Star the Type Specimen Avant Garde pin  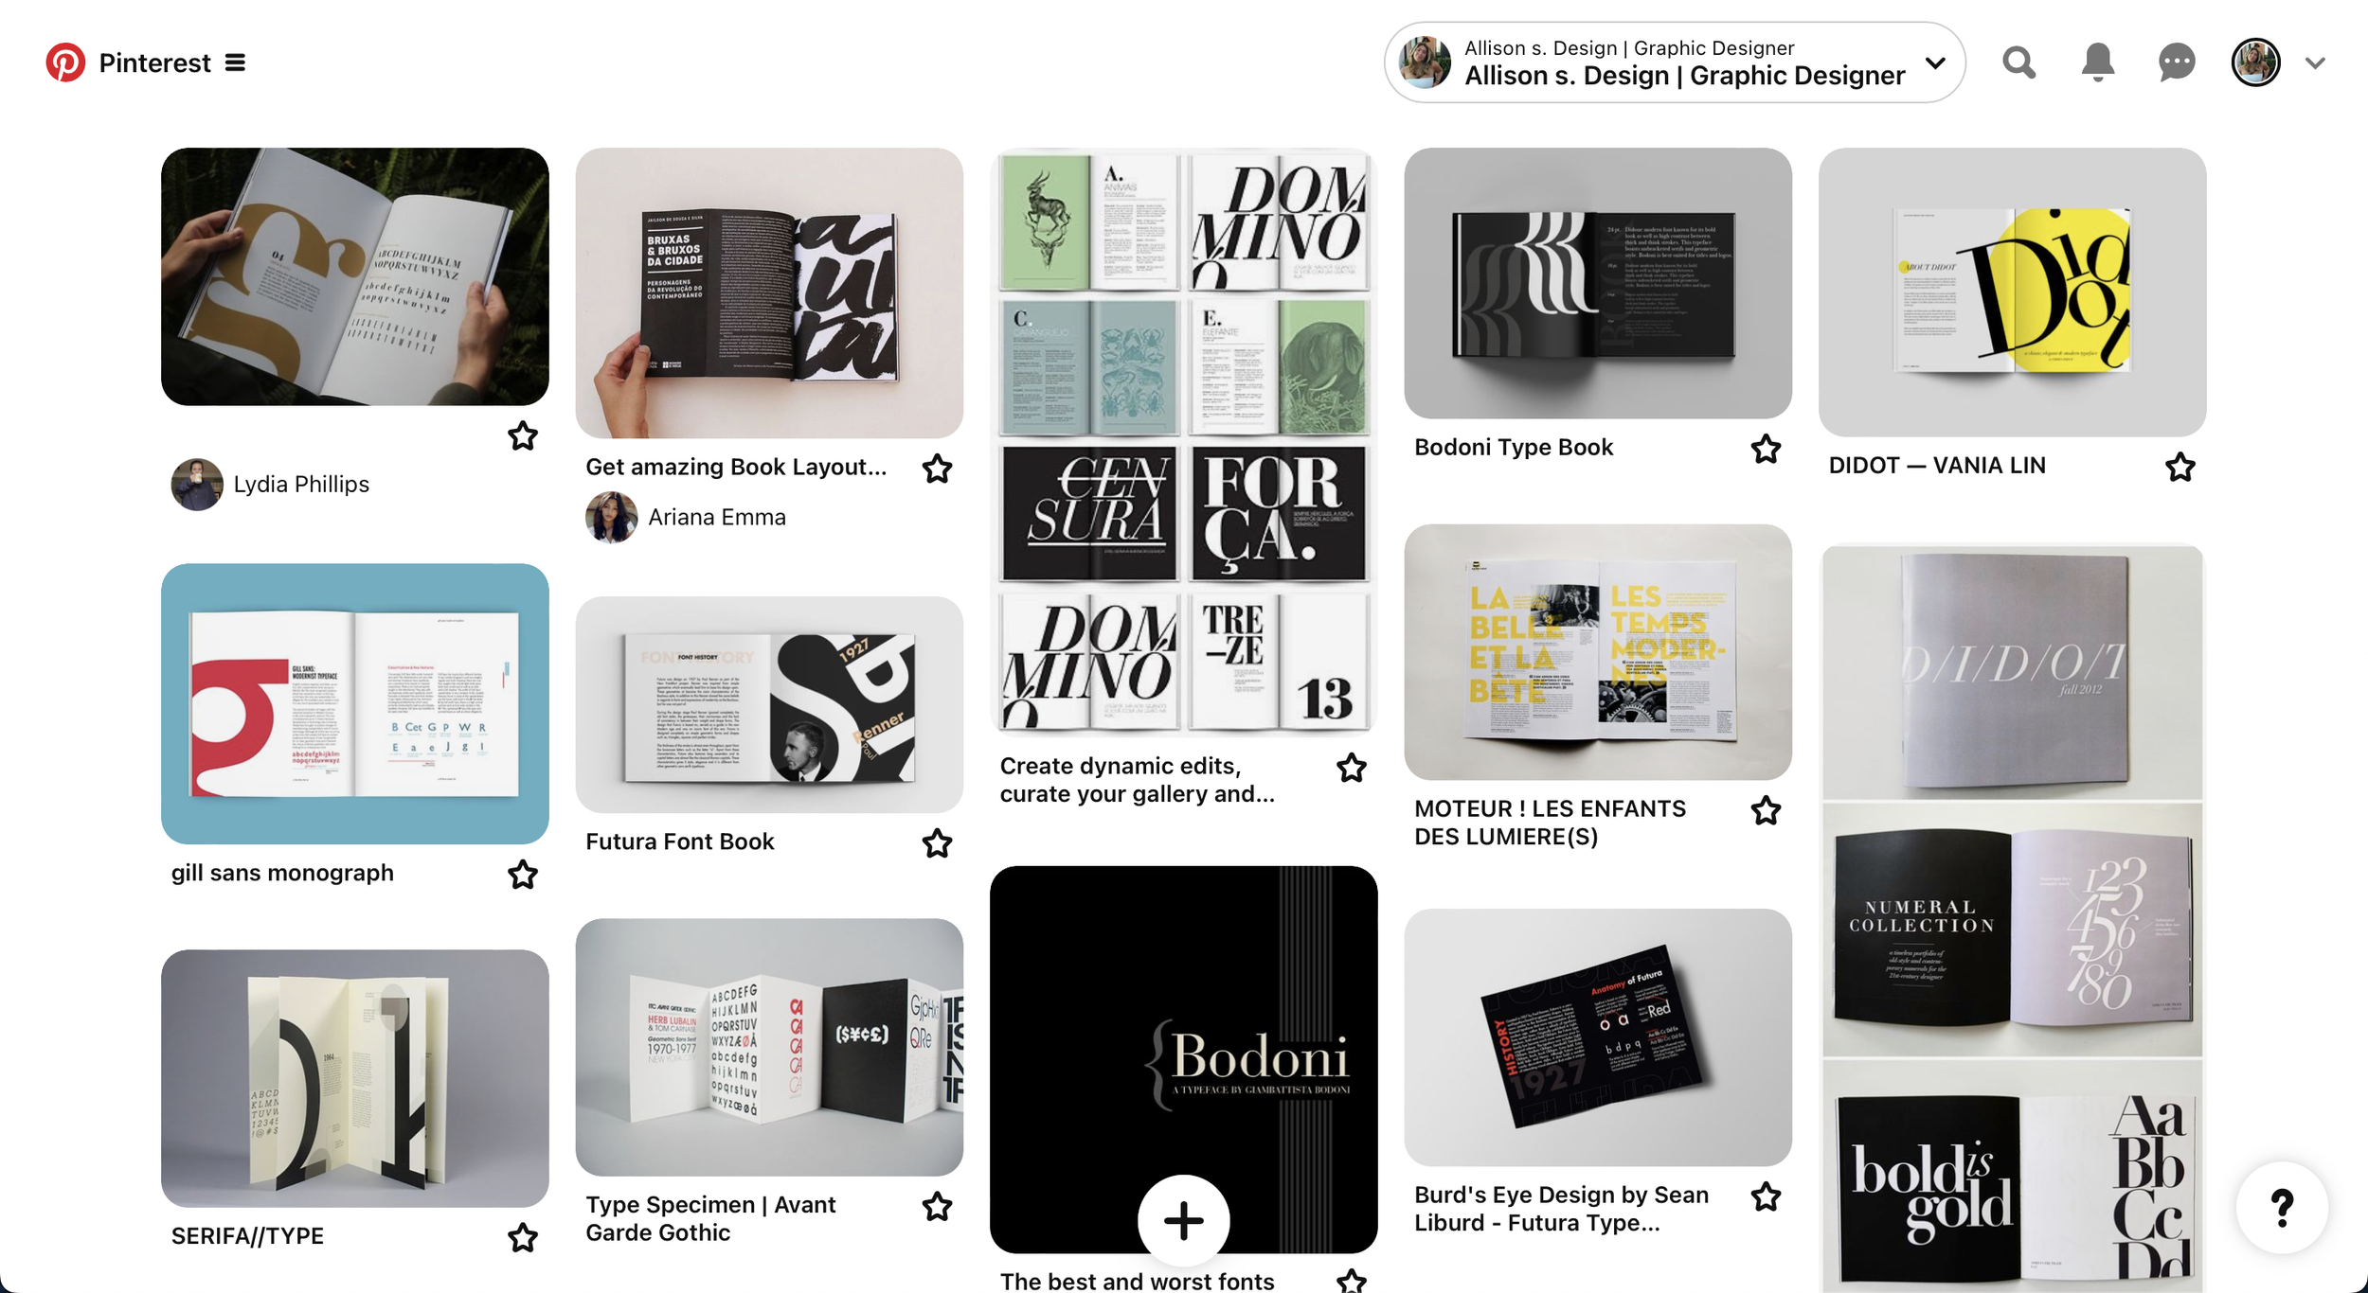pyautogui.click(x=937, y=1206)
